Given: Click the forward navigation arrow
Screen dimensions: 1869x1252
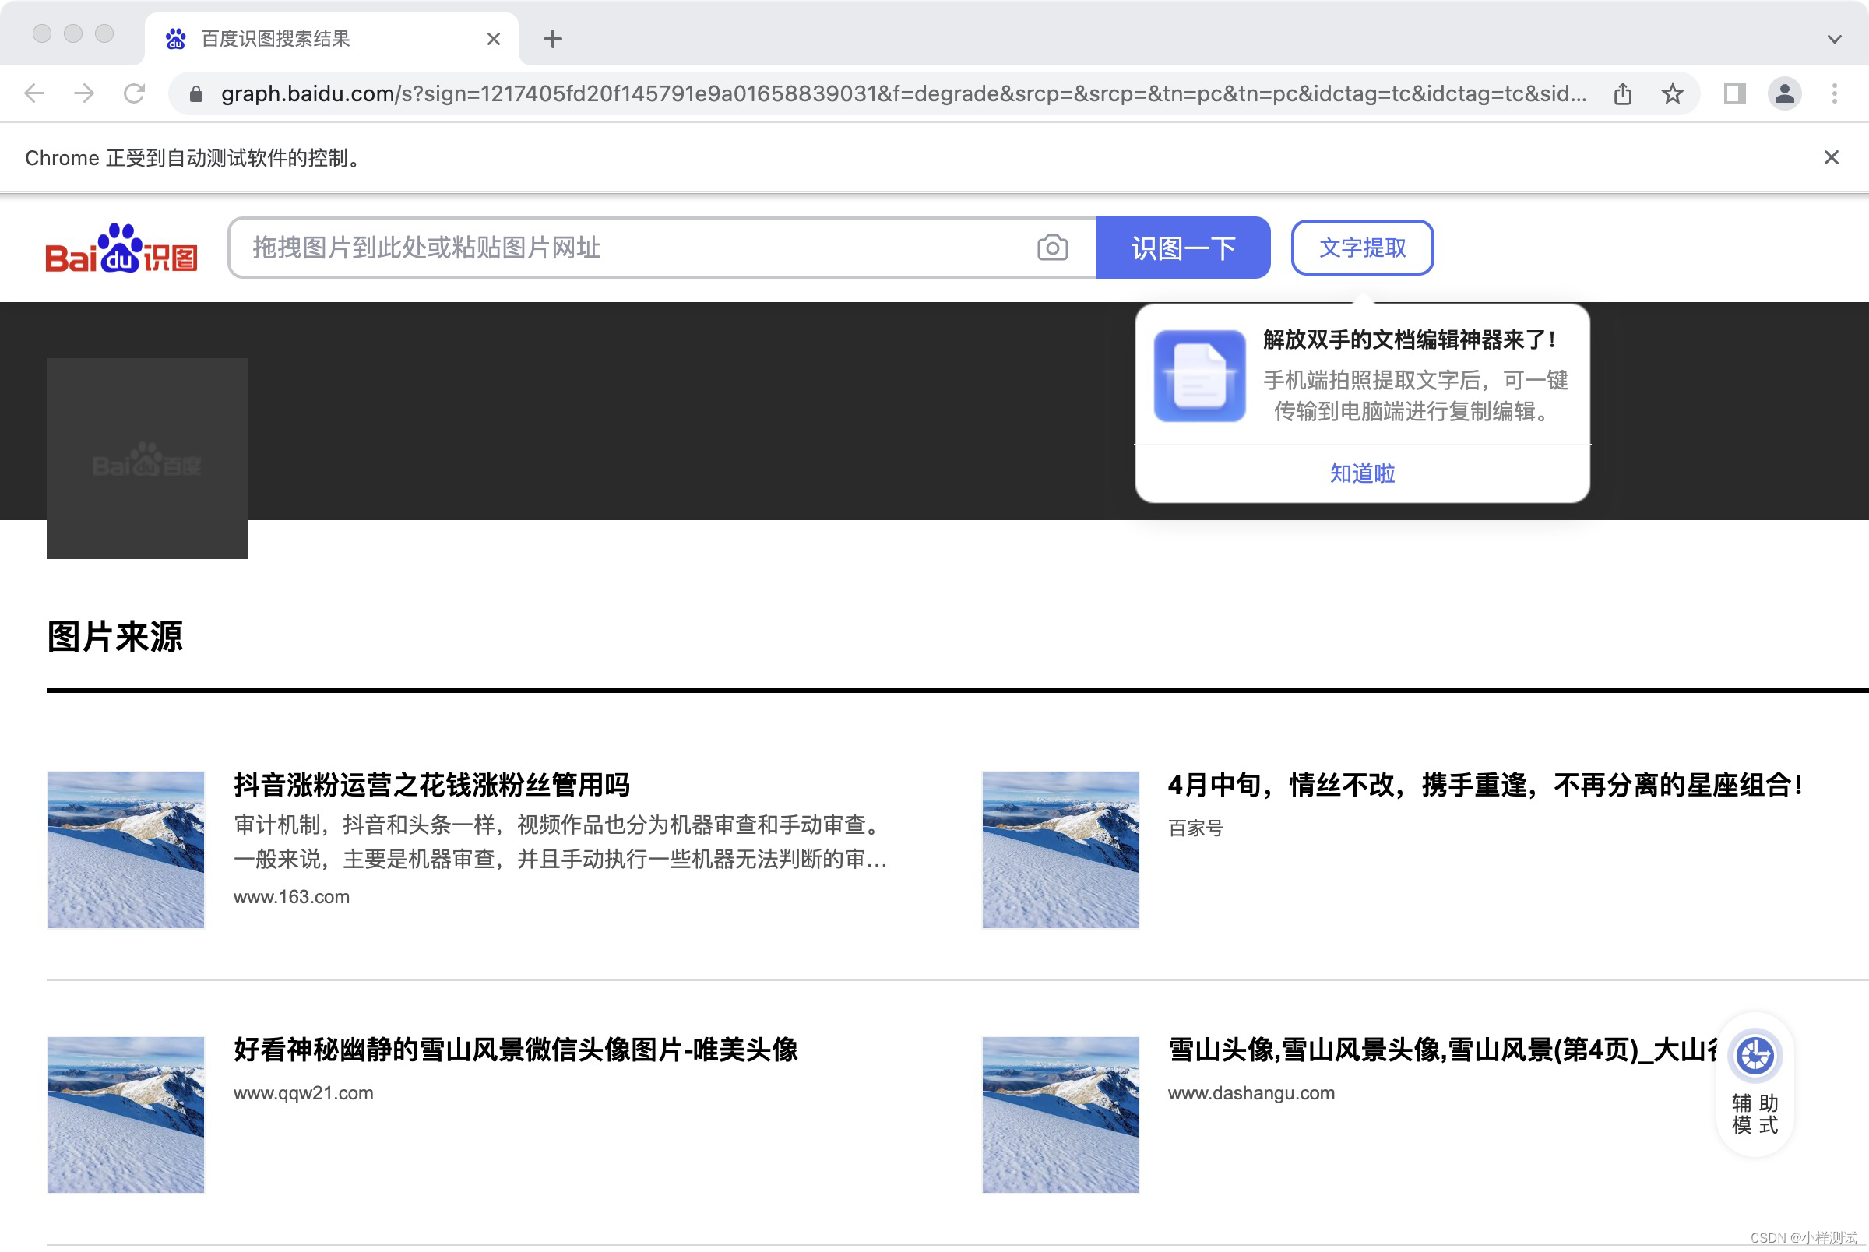Looking at the screenshot, I should pos(84,93).
